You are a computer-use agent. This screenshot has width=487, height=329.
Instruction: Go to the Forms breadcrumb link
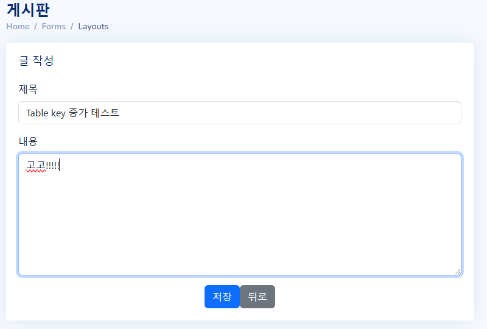(x=54, y=26)
